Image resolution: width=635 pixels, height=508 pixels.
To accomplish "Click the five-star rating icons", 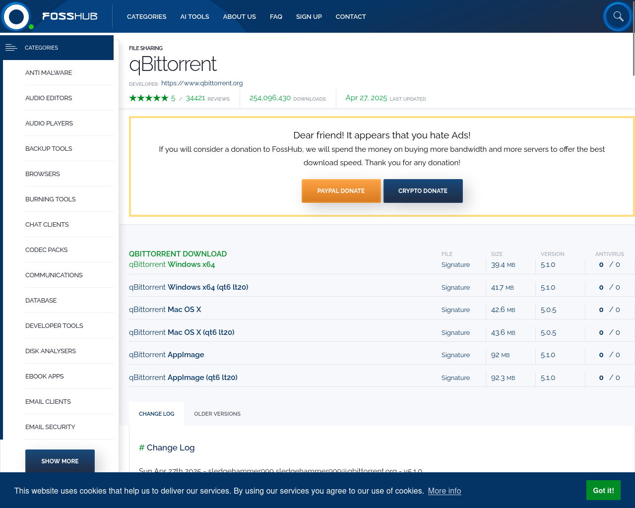I will (x=149, y=98).
